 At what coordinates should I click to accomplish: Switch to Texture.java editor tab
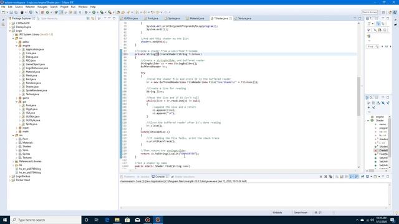point(243,18)
